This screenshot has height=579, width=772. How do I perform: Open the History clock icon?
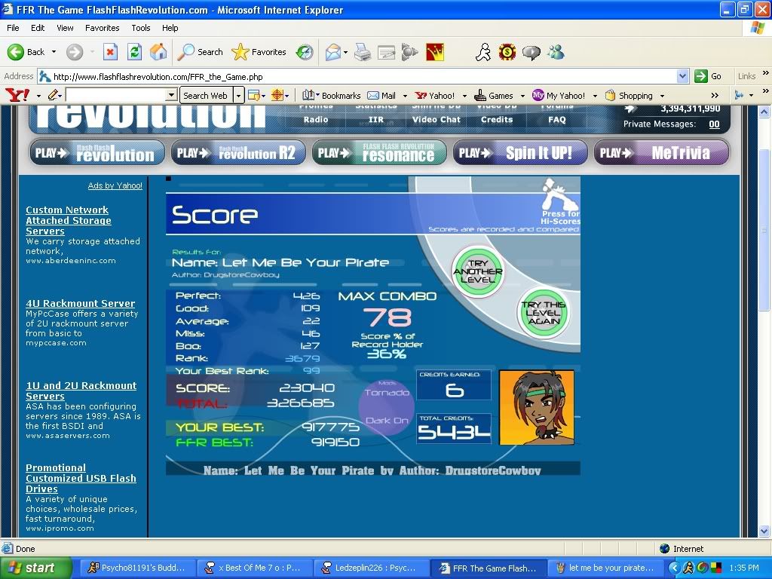[x=305, y=52]
